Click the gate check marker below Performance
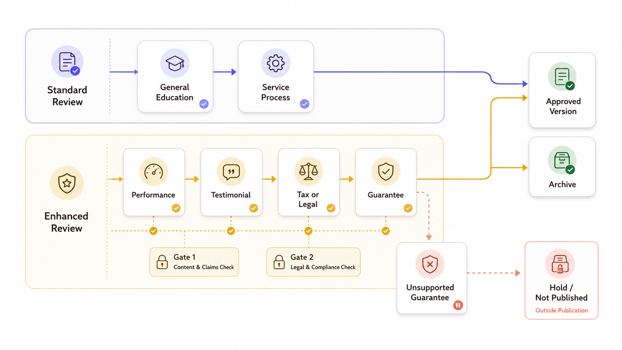 pos(154,231)
